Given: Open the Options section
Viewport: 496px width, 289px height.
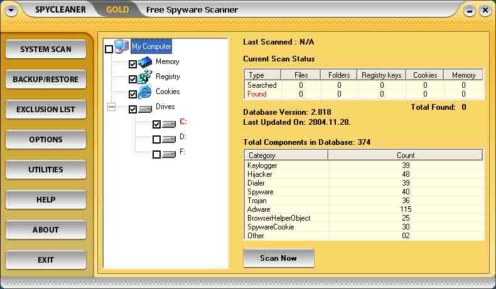Looking at the screenshot, I should click(x=46, y=140).
